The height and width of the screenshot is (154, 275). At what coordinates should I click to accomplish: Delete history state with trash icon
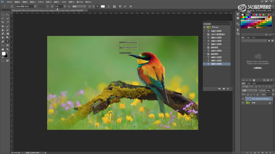click(x=228, y=89)
